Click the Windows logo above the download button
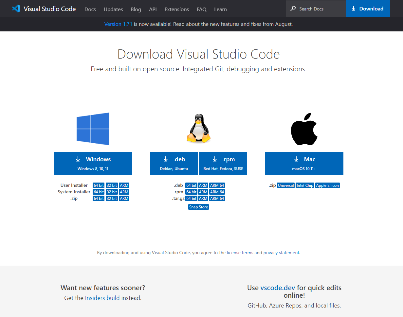Image resolution: width=403 pixels, height=317 pixels. click(x=93, y=129)
